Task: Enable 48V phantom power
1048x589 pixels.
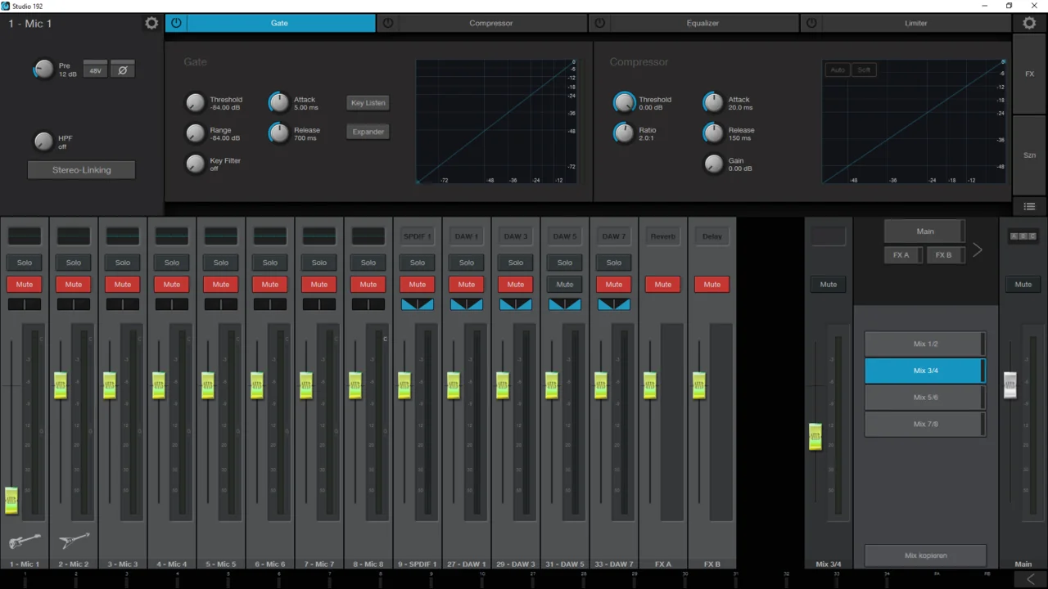Action: click(x=96, y=70)
